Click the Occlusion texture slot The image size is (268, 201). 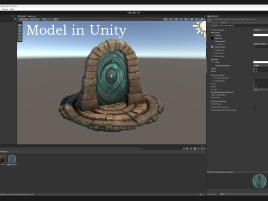pyautogui.click(x=212, y=53)
